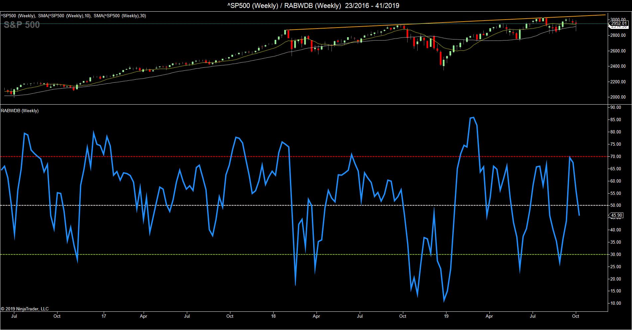Click the 2000.00 price axis label
Viewport: 632px width, 330px height.
[619, 97]
